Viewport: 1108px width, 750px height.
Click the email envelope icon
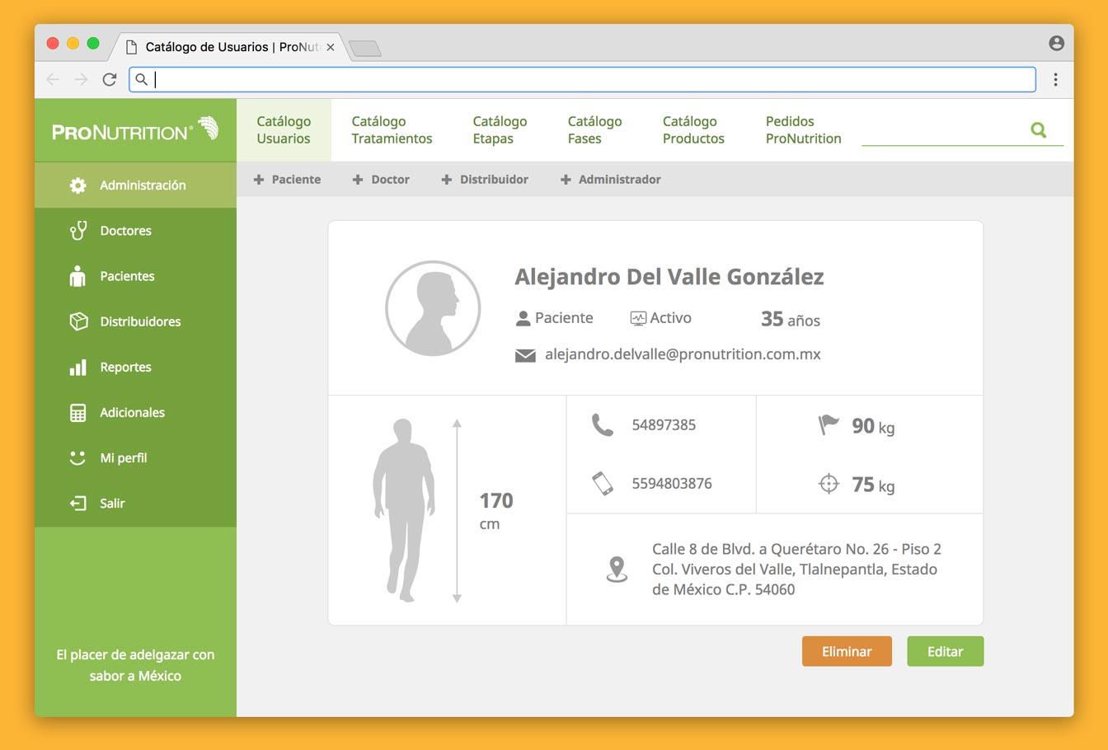525,355
